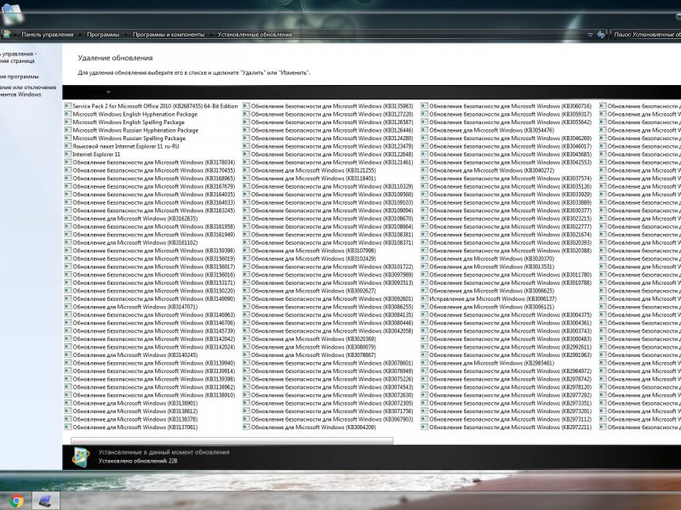This screenshot has height=510, width=681.
Task: Click the column header sort arrow
Action: (x=108, y=92)
